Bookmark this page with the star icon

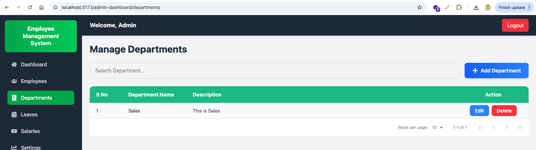click(x=420, y=7)
